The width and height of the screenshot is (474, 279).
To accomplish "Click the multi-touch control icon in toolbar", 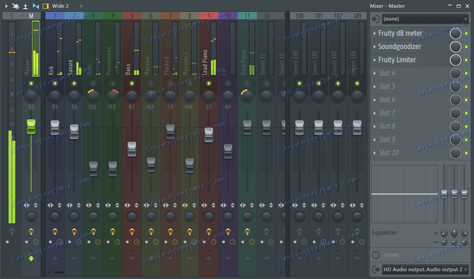I will [16, 6].
